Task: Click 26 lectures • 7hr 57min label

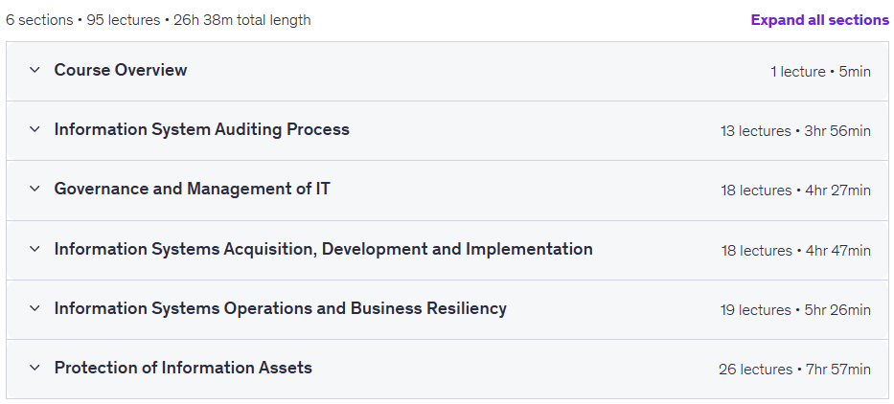Action: (794, 370)
